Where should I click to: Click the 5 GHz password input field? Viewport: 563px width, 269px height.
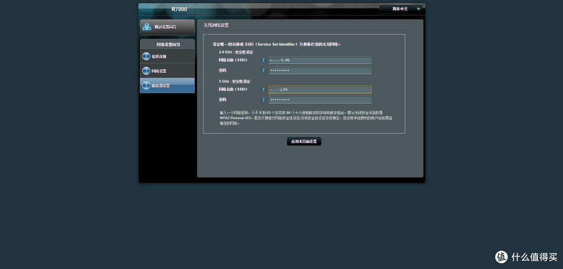(x=320, y=100)
